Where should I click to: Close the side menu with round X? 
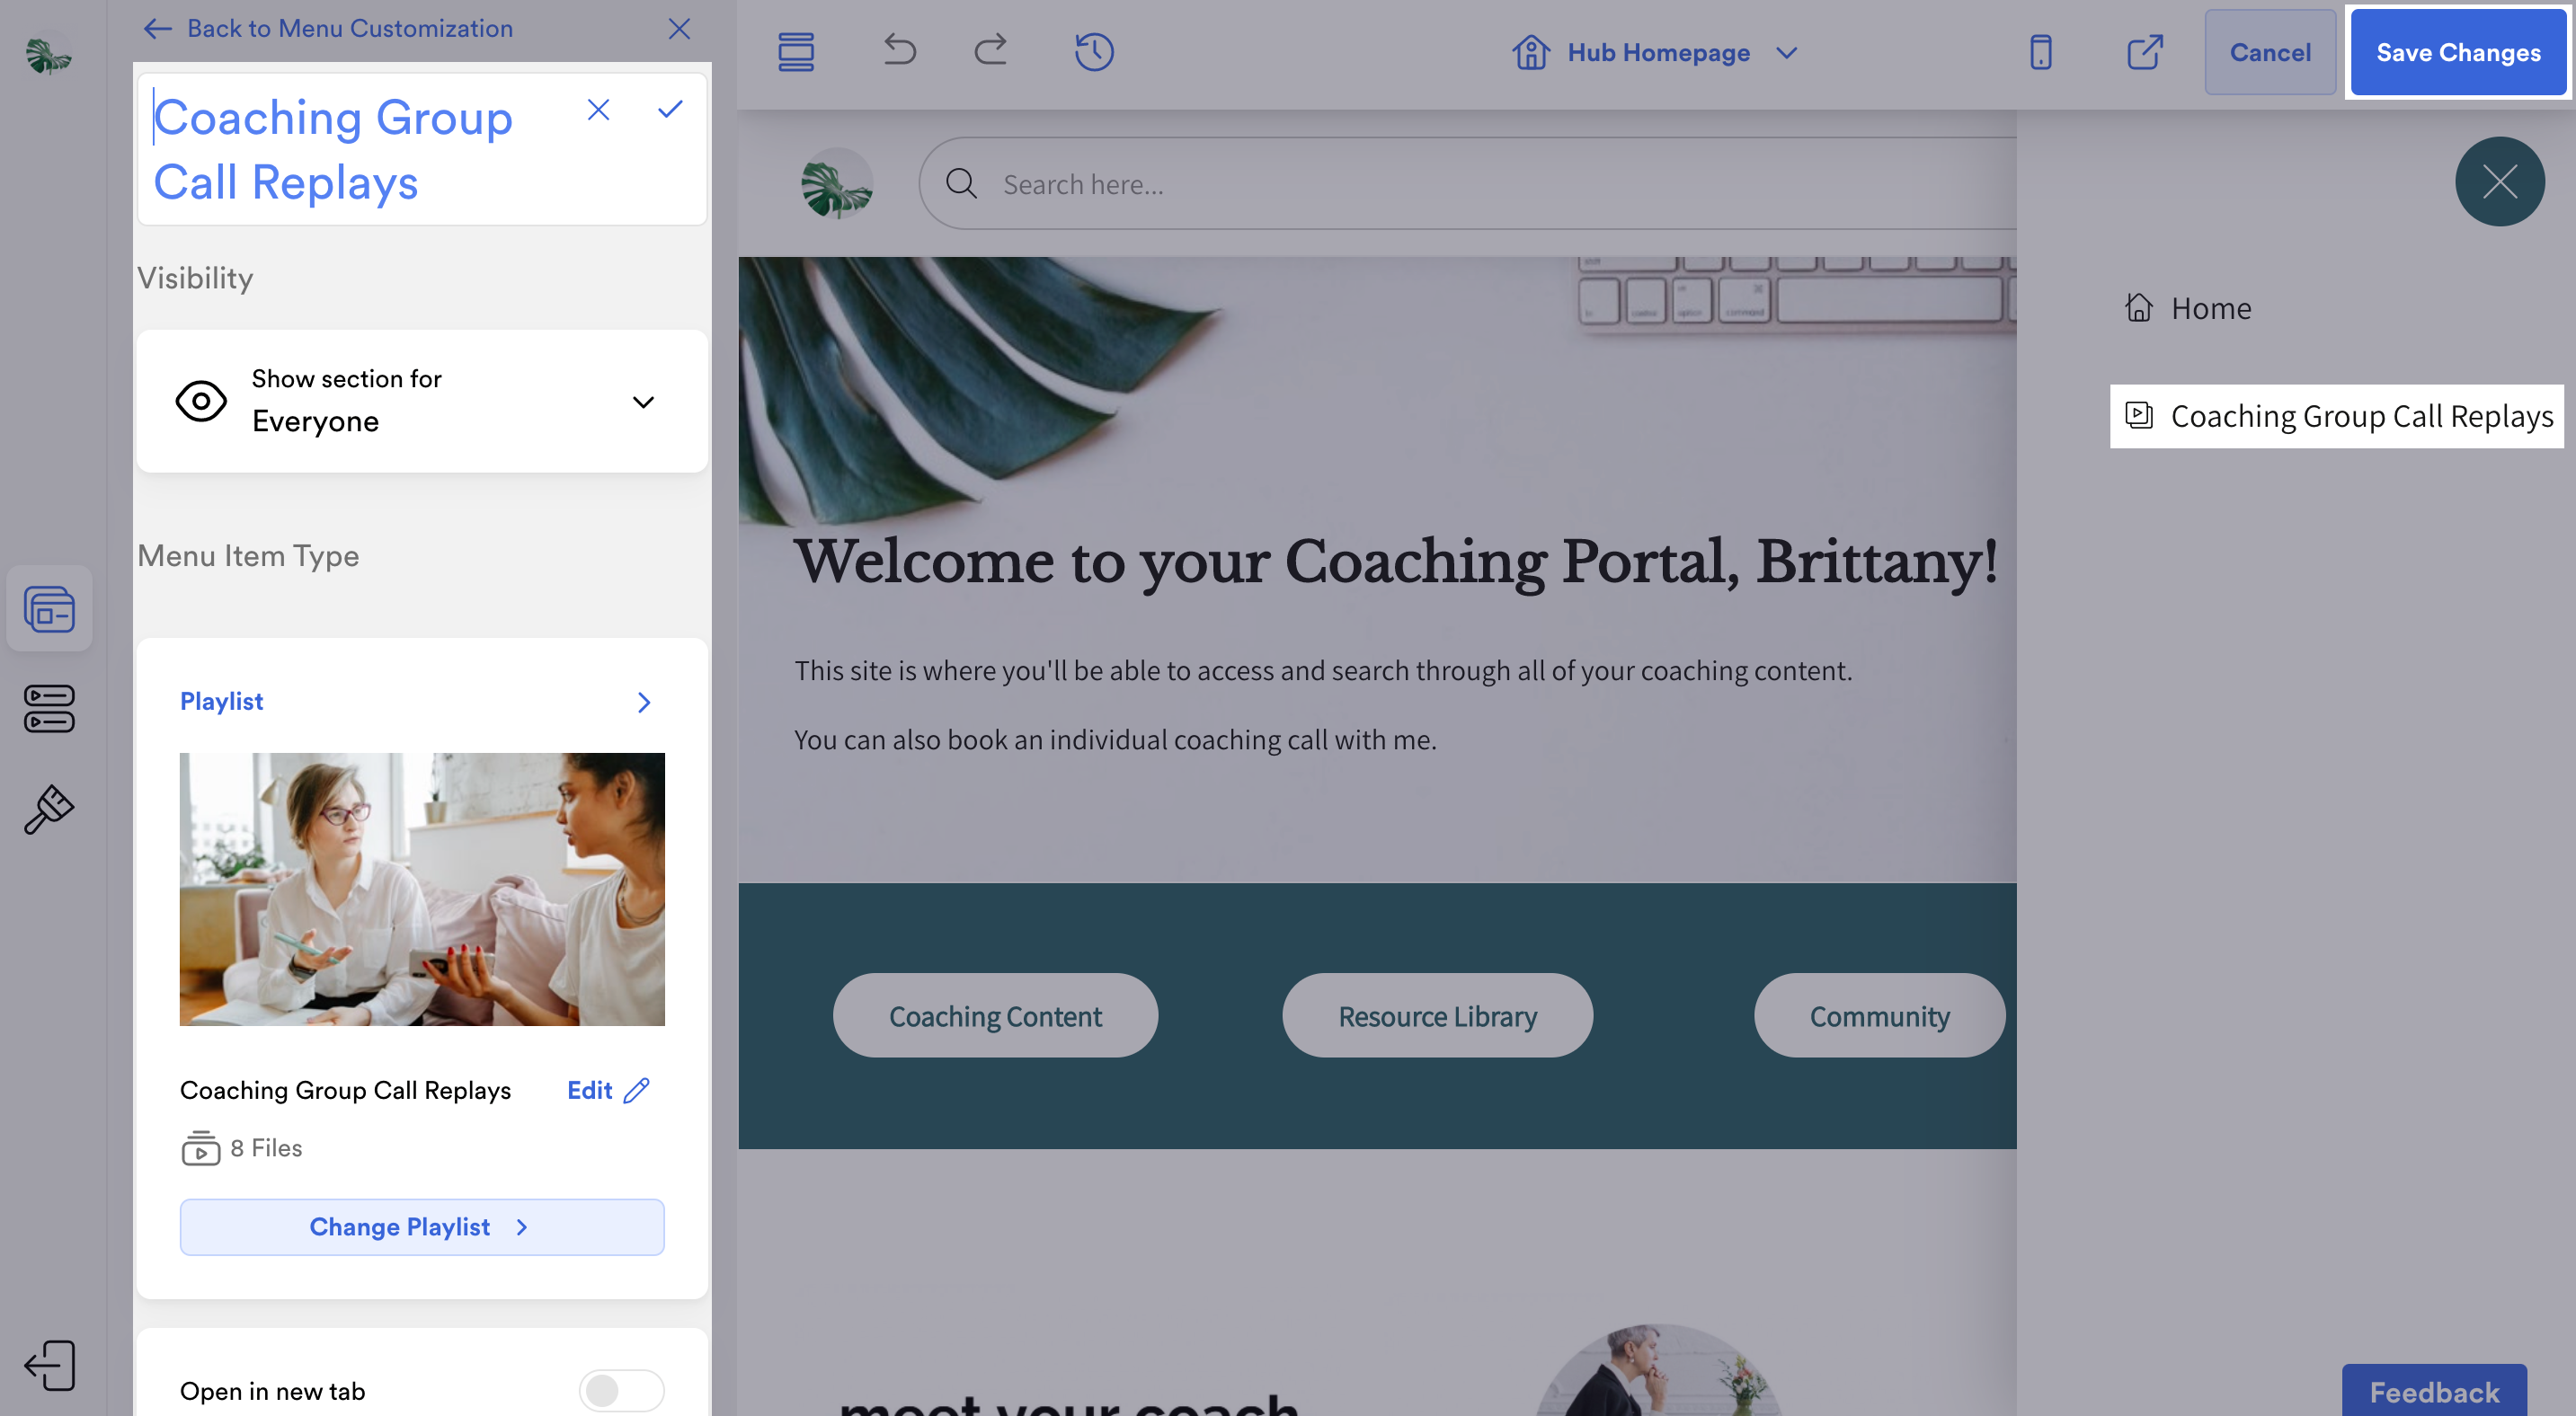(2500, 181)
